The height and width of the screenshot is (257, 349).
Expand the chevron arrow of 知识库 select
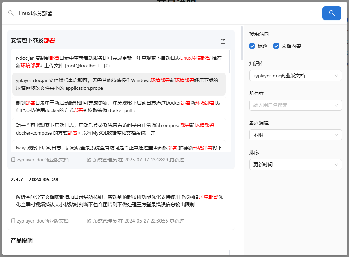tap(336, 76)
